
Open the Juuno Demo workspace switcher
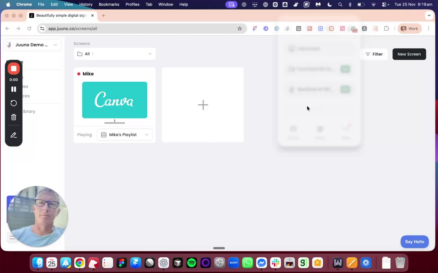(33, 45)
